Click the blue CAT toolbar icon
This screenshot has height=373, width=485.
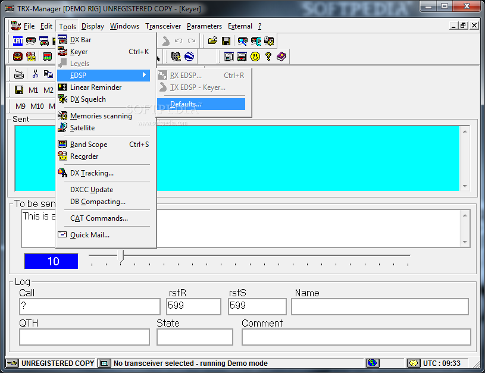click(x=18, y=40)
